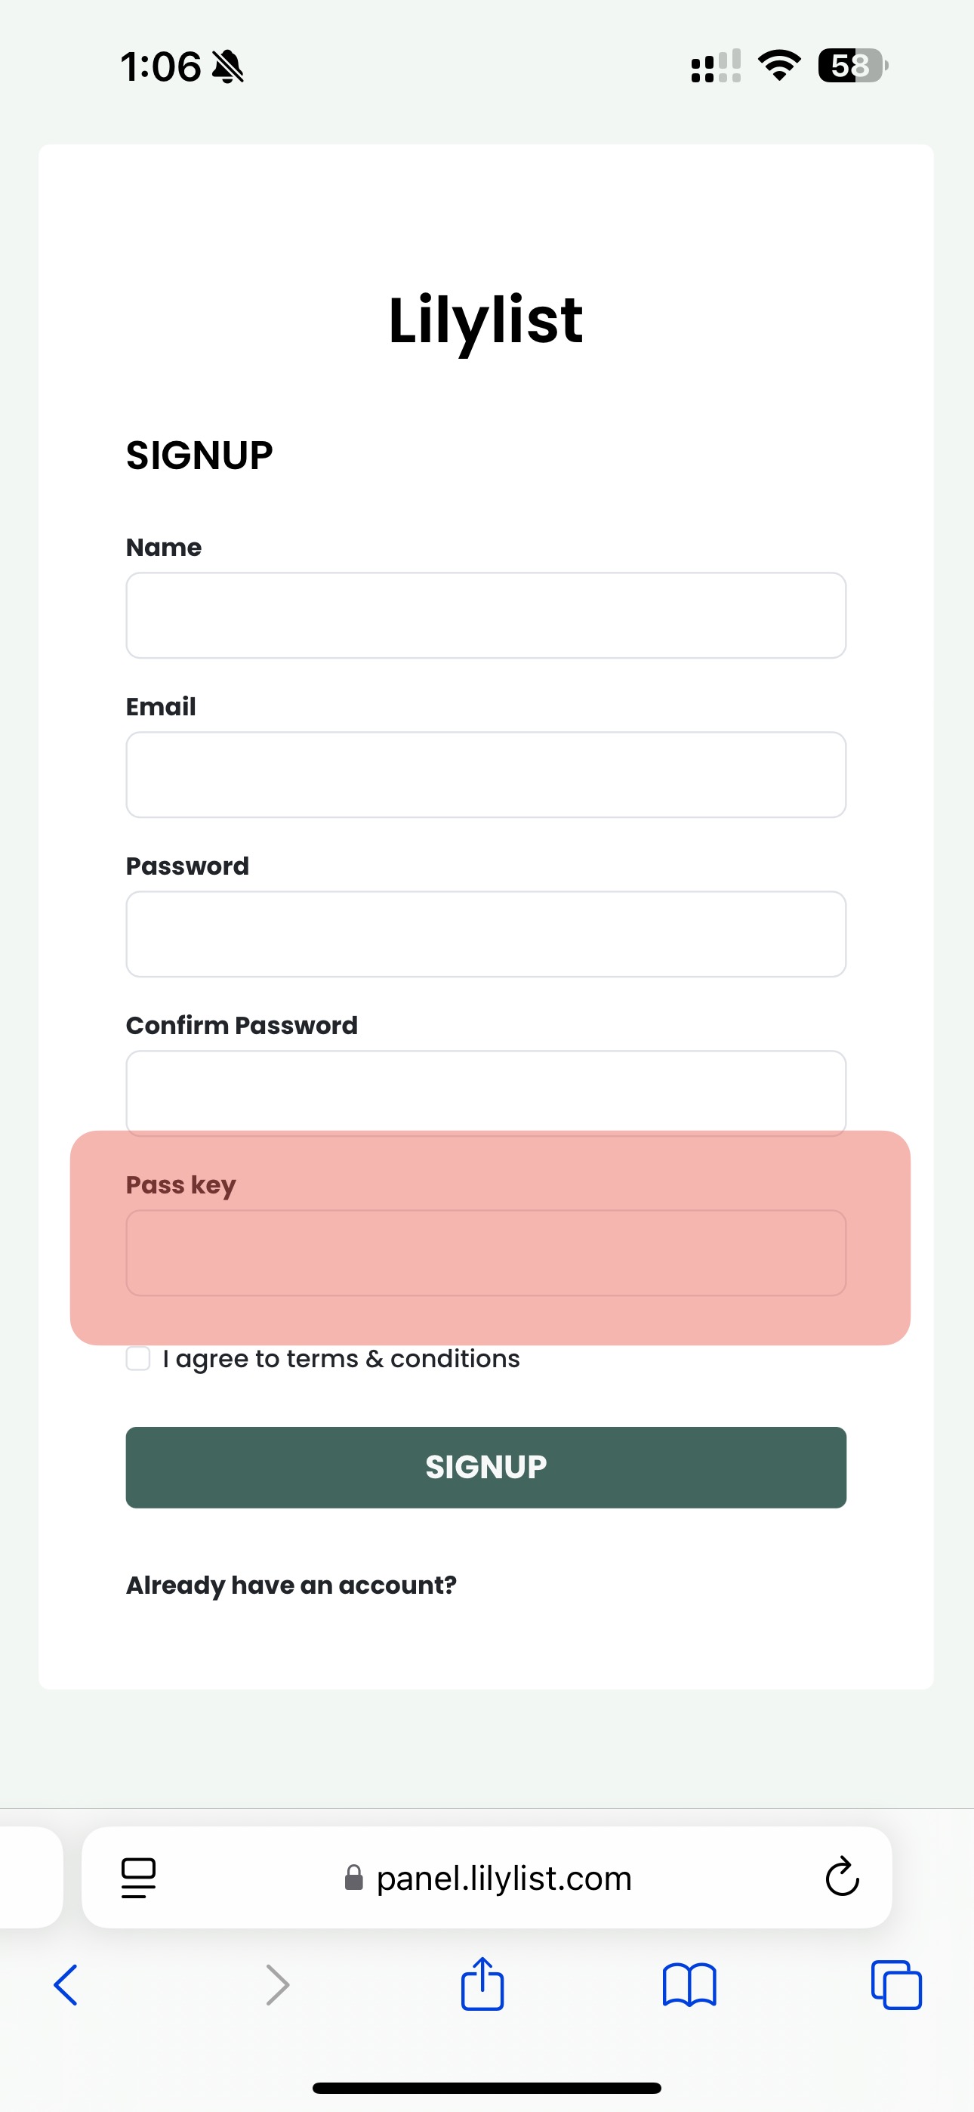Open the page reader menu icon

[139, 1878]
